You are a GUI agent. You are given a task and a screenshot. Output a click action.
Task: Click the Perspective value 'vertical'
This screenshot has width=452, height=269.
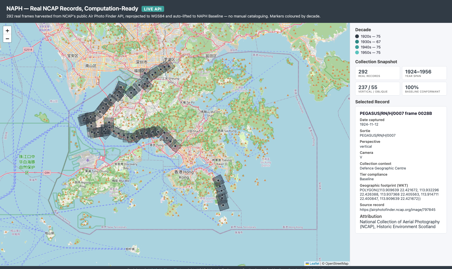[366, 147]
